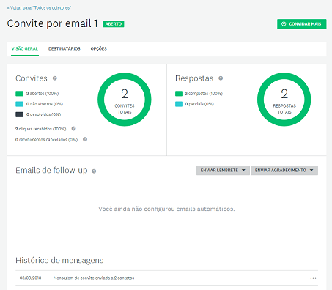Switch to the Visão Geral tab
Screen dimensions: 332x290
click(25, 48)
